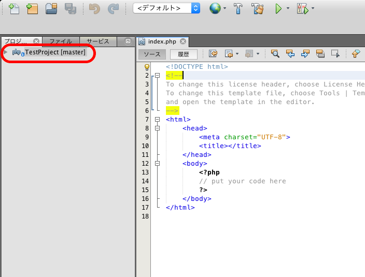
Task: Click the <title></title> line
Action: [x=230, y=146]
